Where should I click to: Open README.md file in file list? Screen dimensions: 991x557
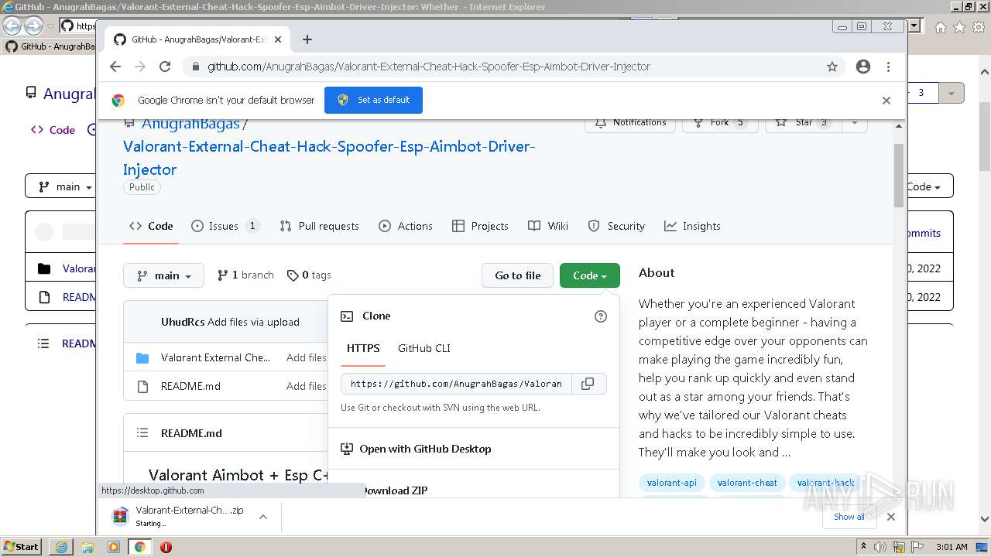(x=190, y=386)
